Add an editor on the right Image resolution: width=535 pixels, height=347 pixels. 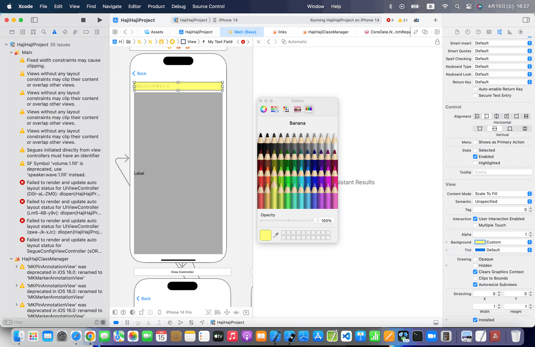point(437,32)
